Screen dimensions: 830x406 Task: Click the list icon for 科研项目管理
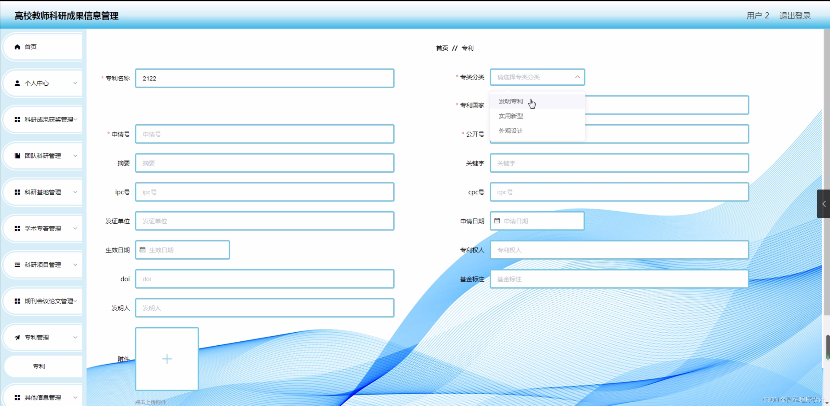point(17,265)
